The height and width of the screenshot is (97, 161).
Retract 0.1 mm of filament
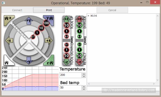[x=79, y=44]
